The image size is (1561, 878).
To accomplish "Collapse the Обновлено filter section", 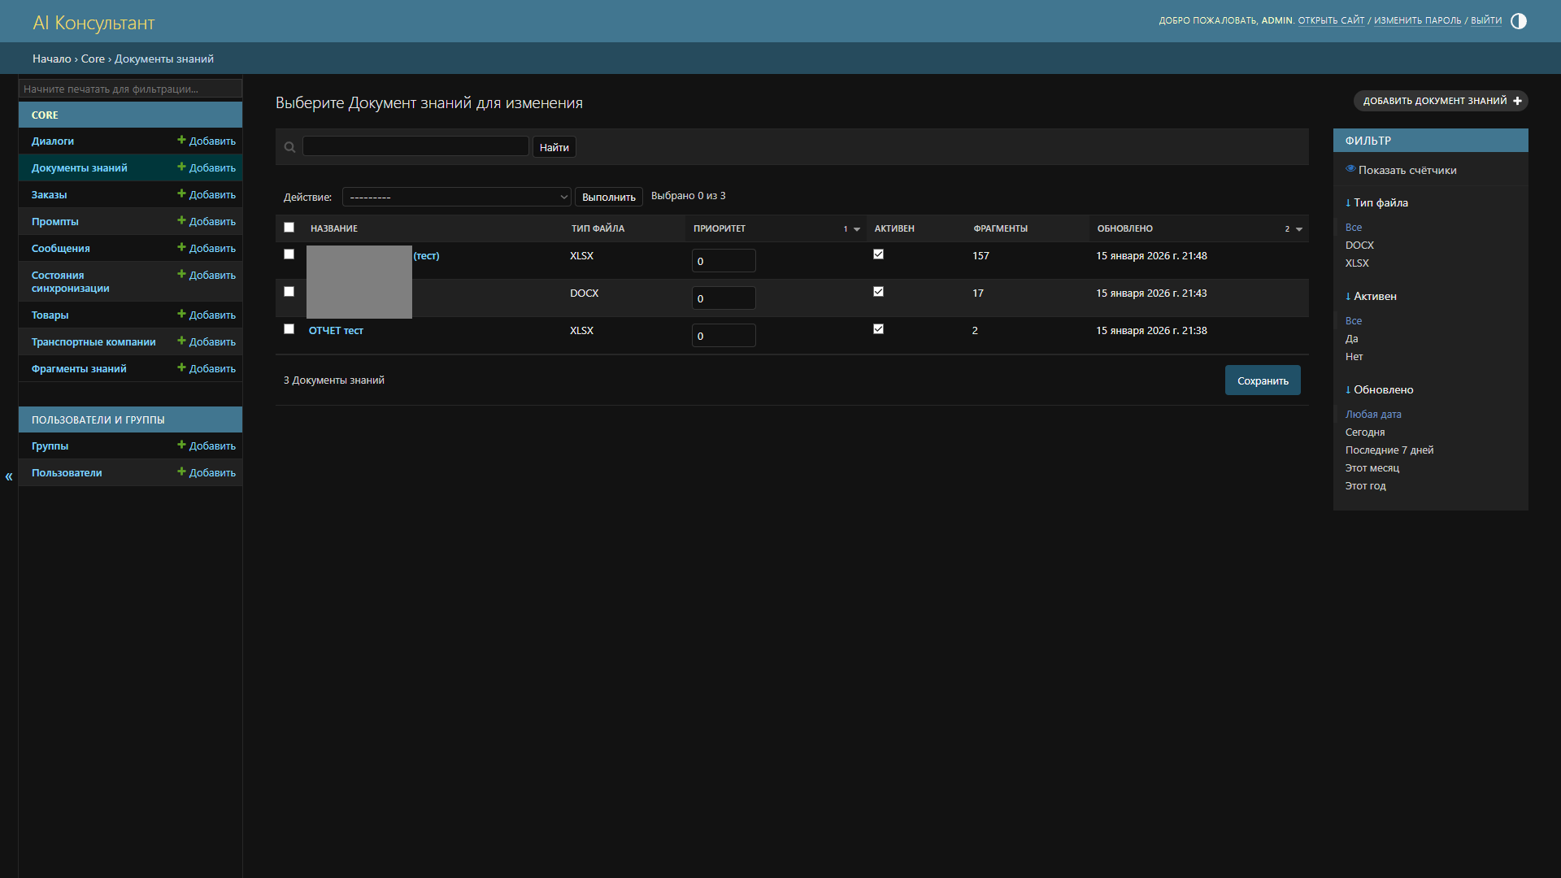I will (1379, 389).
